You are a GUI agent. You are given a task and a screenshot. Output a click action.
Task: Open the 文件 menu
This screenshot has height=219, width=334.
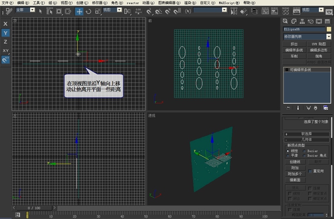click(x=7, y=3)
